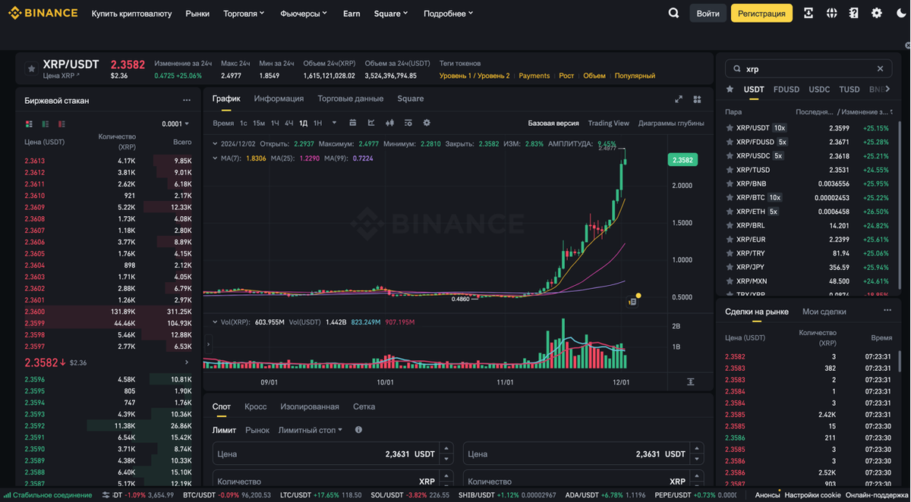The image size is (911, 502).
Task: Click the chart reset-scale icon below the volume pane
Action: [690, 382]
